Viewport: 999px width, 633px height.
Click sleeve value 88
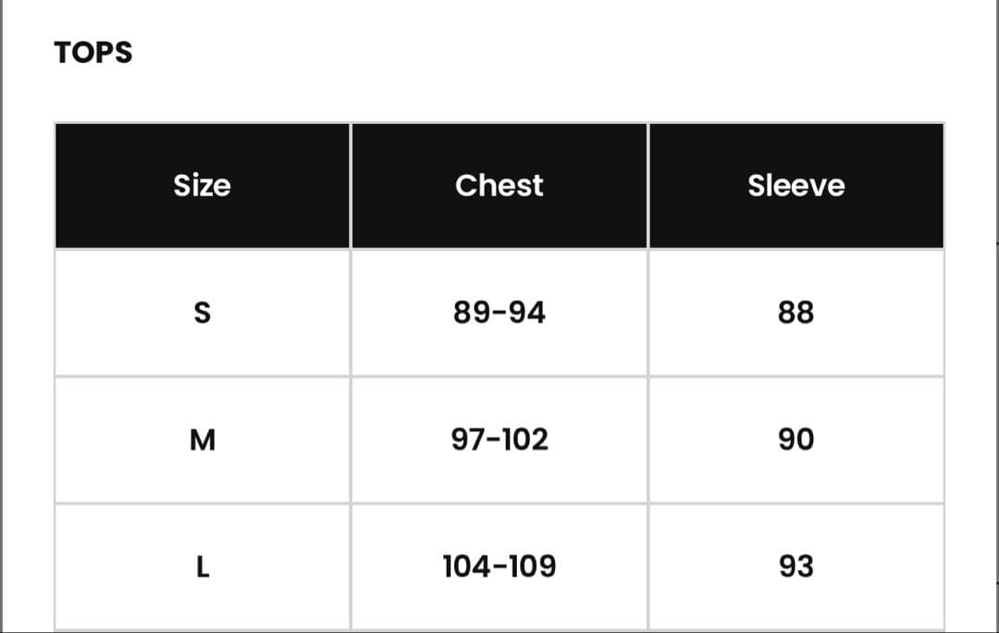pyautogui.click(x=796, y=313)
